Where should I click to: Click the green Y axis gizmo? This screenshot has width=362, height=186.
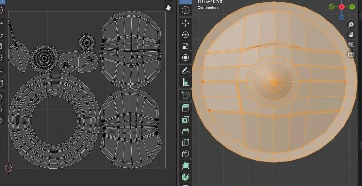[352, 7]
